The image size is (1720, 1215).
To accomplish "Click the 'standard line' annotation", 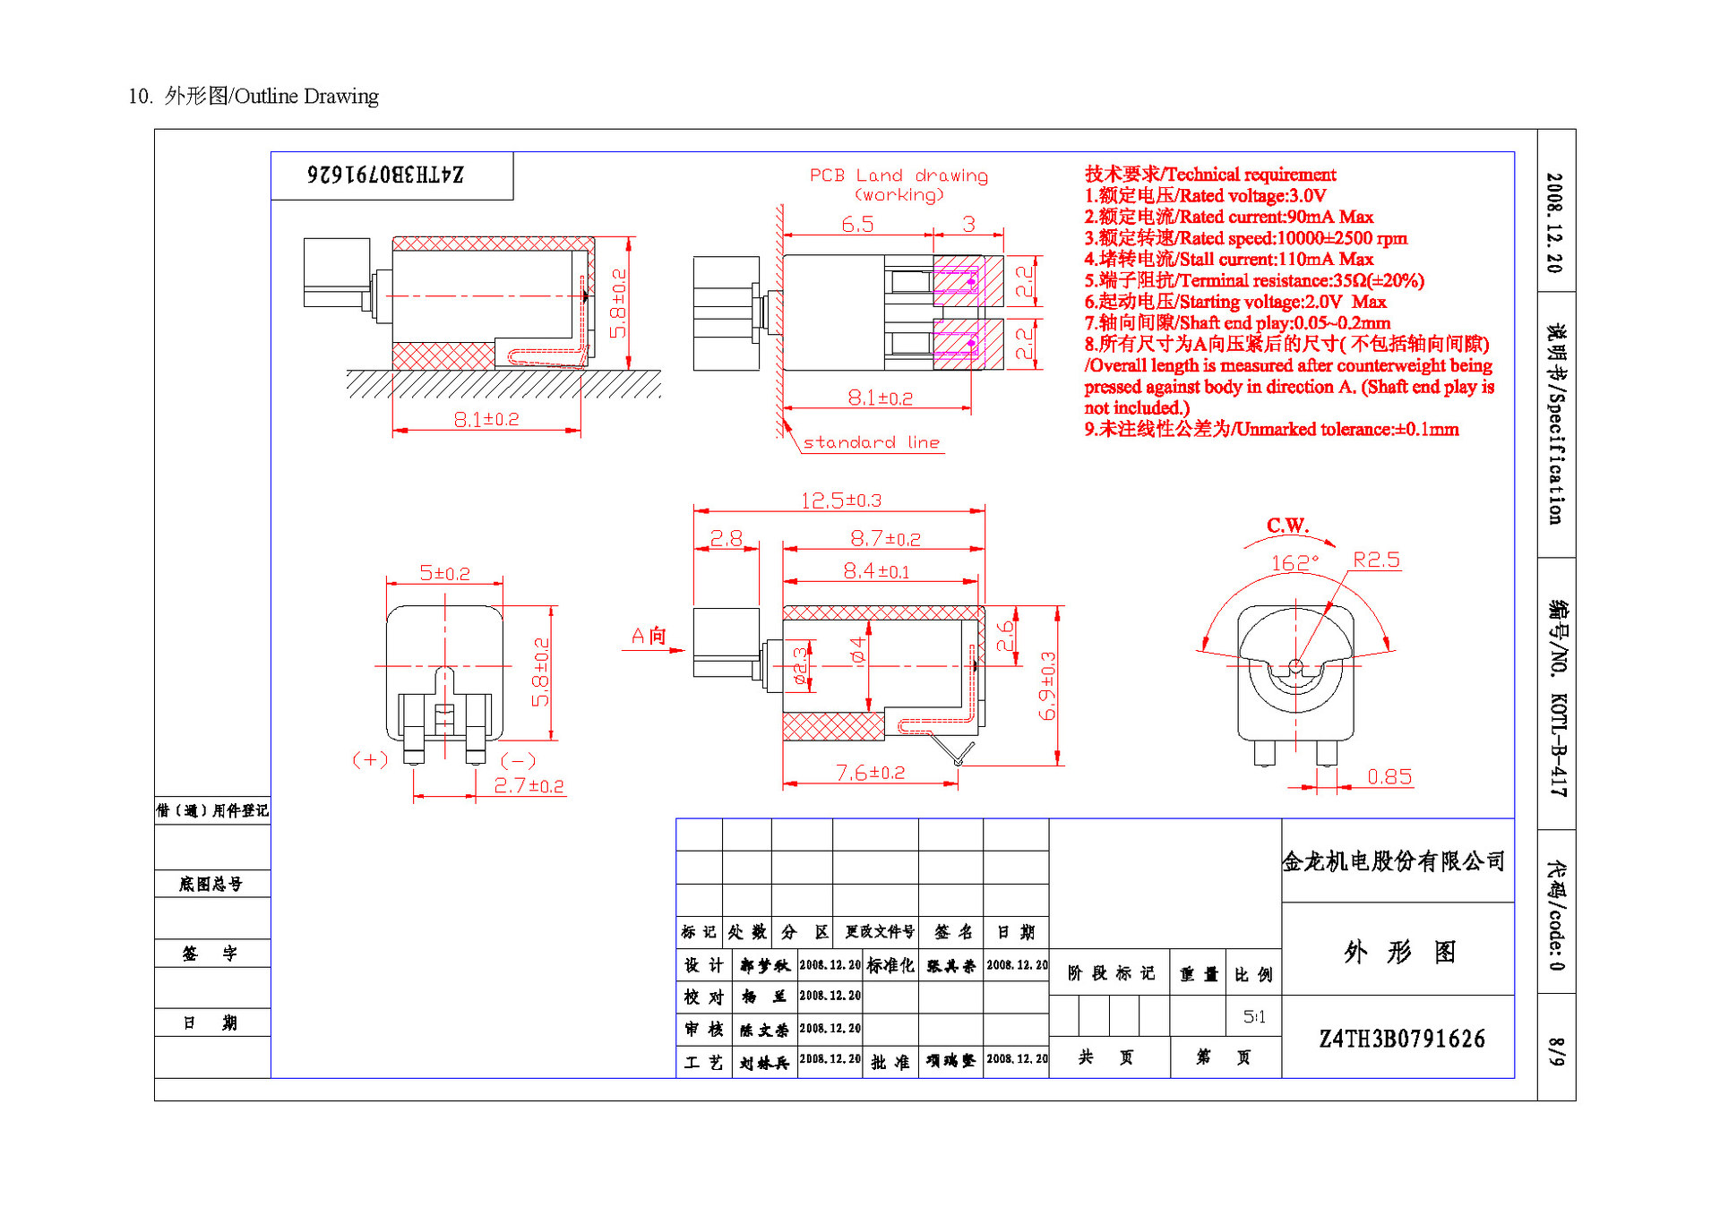I will [x=871, y=442].
